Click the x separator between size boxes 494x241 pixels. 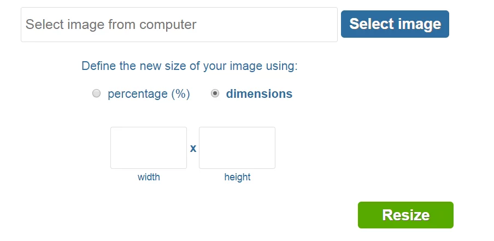tap(193, 149)
